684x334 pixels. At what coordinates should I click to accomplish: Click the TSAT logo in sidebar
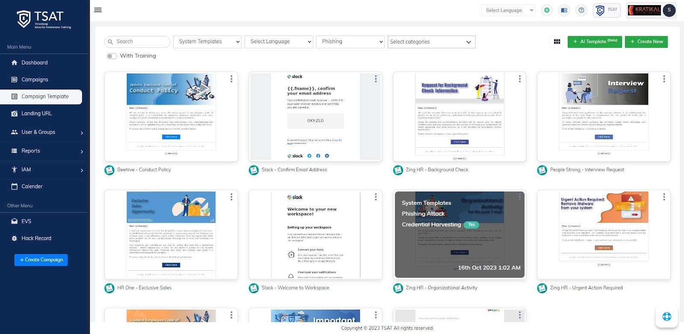44,19
